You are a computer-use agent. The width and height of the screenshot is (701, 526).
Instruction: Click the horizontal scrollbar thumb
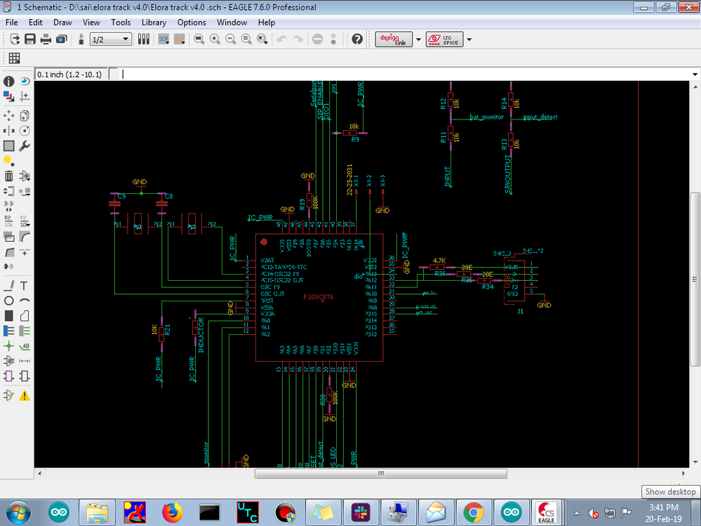pyautogui.click(x=381, y=473)
